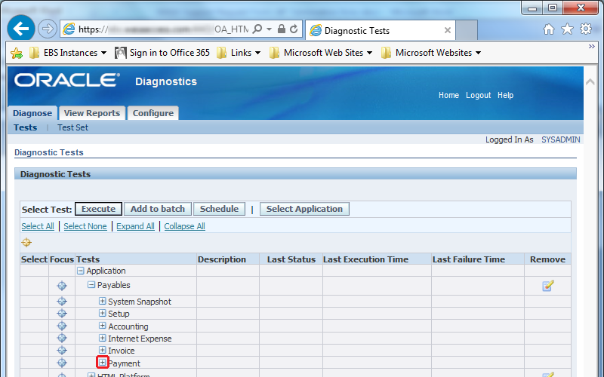Viewport: 604px width, 377px height.
Task: Collapse the Payables tree node
Action: [91, 285]
